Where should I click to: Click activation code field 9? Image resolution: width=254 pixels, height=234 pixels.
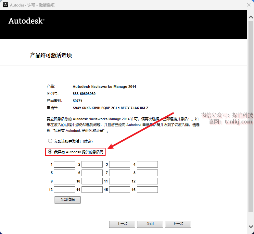tap(64, 181)
